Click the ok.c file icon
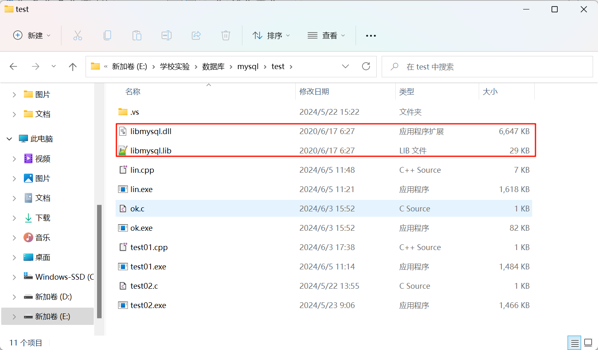This screenshot has height=350, width=598. tap(123, 209)
